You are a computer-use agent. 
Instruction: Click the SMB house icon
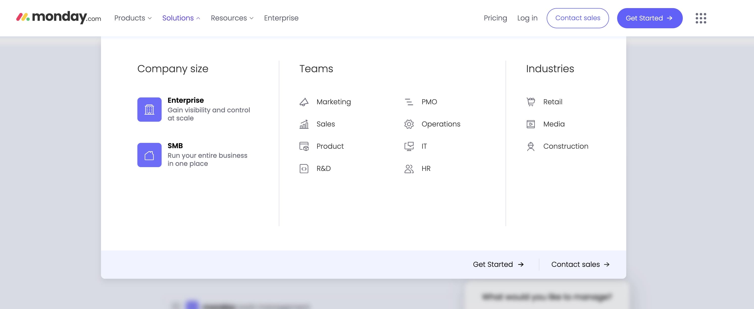(149, 155)
